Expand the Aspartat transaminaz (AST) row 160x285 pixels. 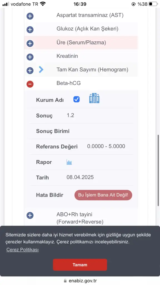point(30,16)
